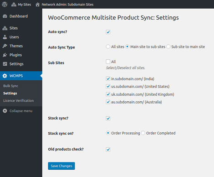Open Bulk Sync submenu item
The width and height of the screenshot is (214, 177).
pyautogui.click(x=10, y=86)
